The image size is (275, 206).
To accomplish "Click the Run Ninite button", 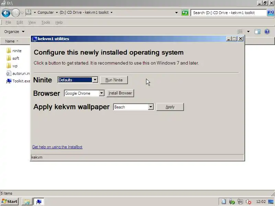I will point(114,80).
